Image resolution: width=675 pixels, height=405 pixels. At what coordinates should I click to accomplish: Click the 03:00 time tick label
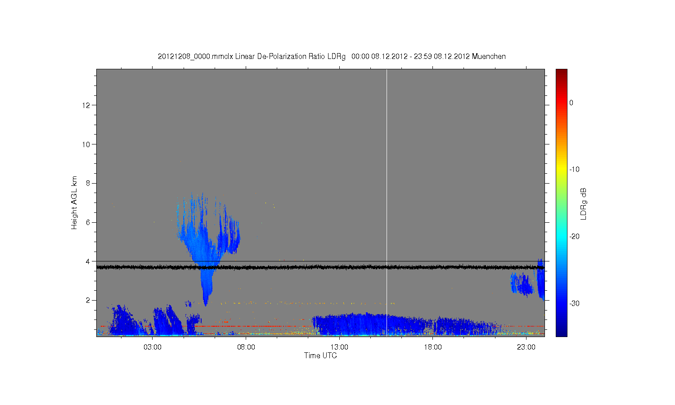click(153, 347)
